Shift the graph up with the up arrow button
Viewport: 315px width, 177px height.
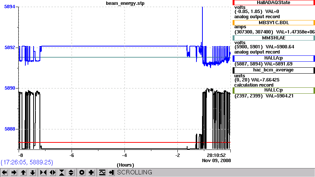coord(23,173)
